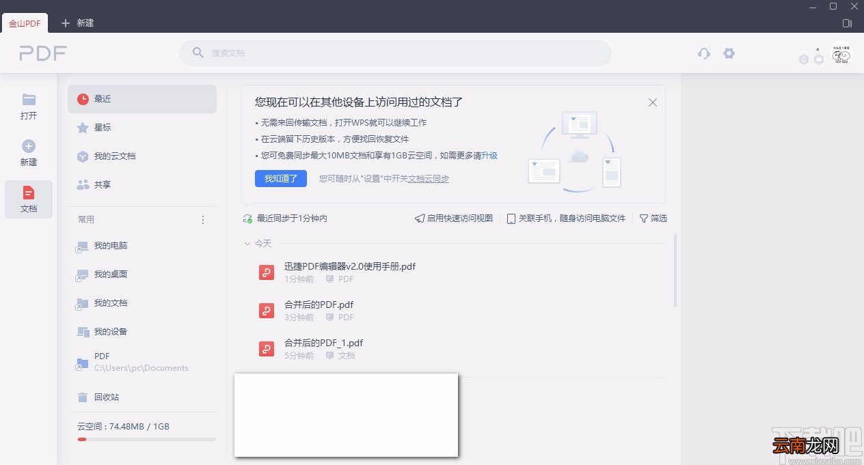864x465 pixels.
Task: Switch to the 金山PDF tab
Action: [x=25, y=23]
